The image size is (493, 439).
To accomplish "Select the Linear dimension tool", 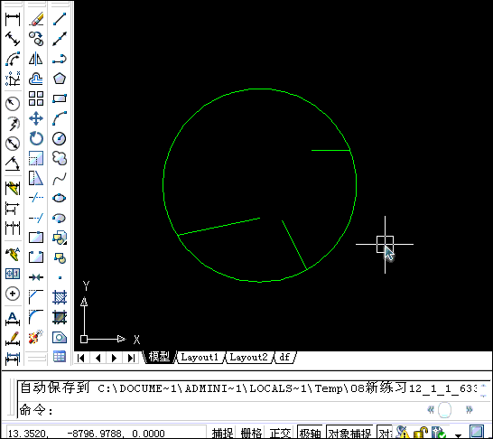I will point(13,19).
